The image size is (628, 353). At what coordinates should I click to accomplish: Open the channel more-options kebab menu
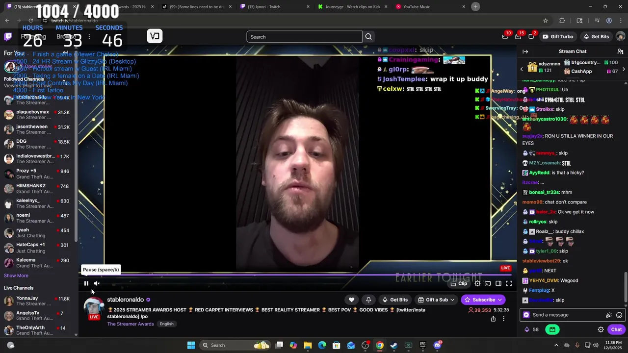click(503, 319)
